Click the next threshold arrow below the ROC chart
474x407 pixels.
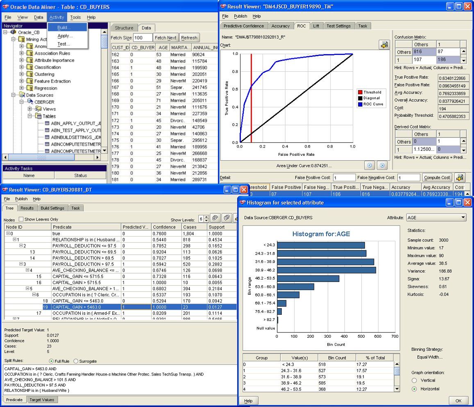point(382,165)
